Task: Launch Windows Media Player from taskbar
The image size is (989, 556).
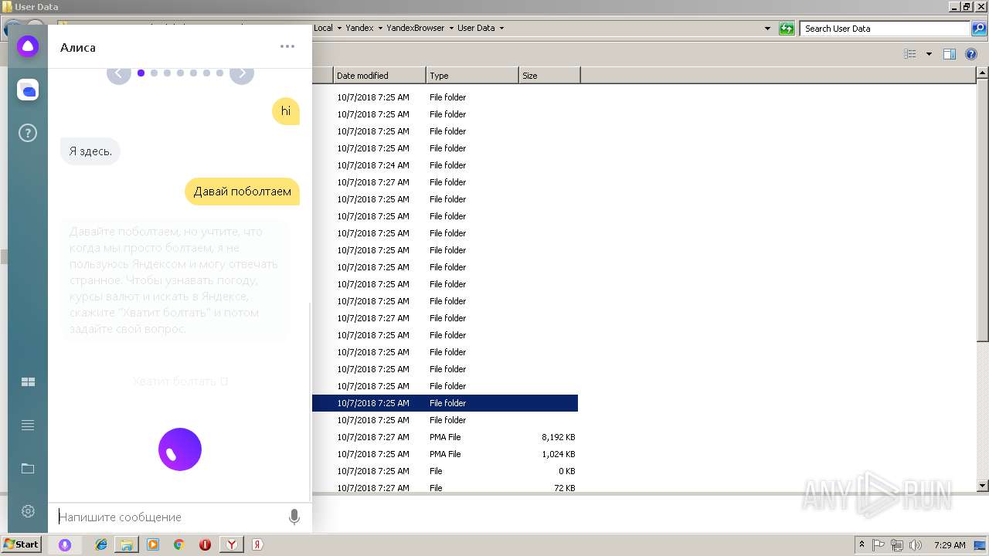Action: coord(153,544)
